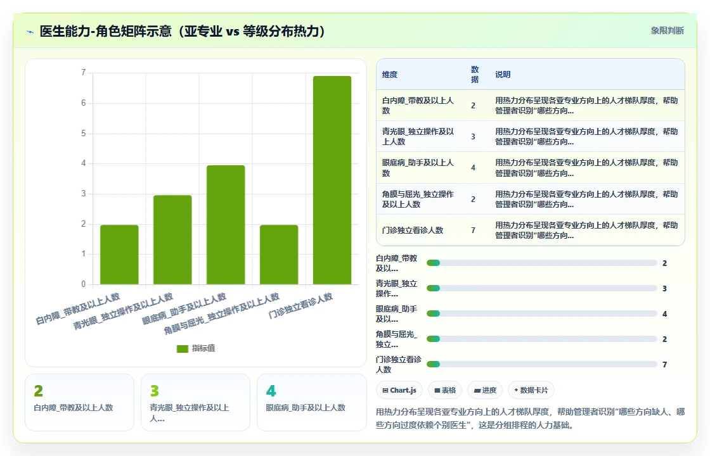Click the description paragraph below the tags
This screenshot has width=710, height=456.
pyautogui.click(x=530, y=419)
